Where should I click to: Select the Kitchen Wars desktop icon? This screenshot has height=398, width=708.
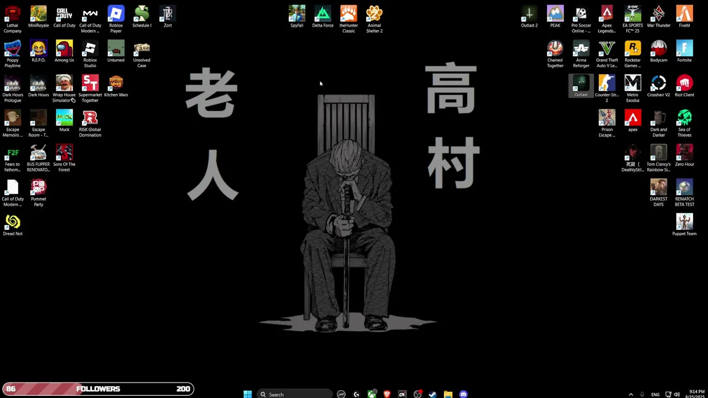[x=116, y=86]
